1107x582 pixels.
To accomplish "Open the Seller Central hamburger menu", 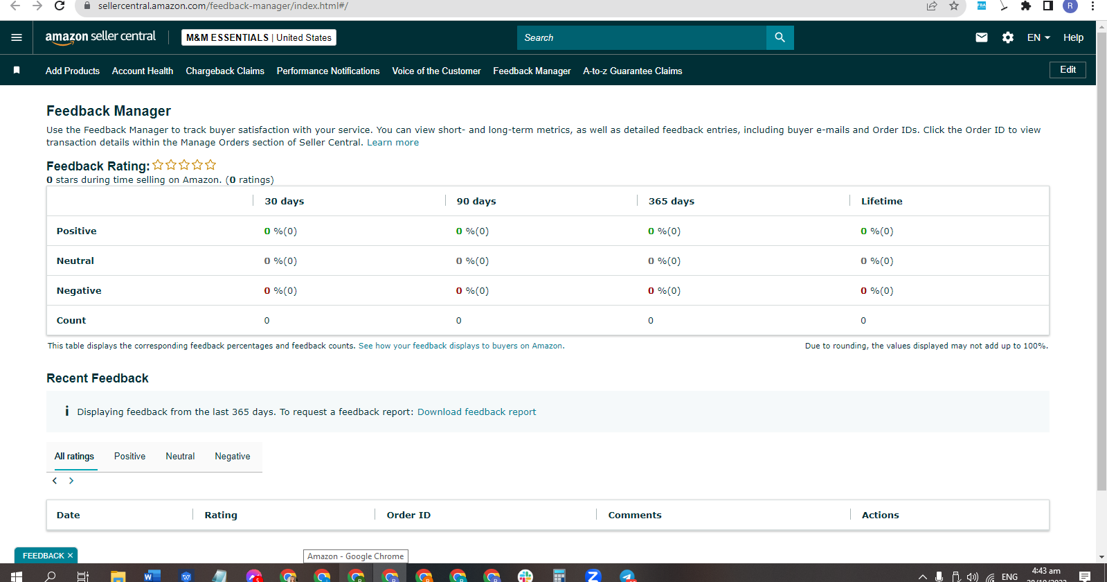I will coord(17,37).
